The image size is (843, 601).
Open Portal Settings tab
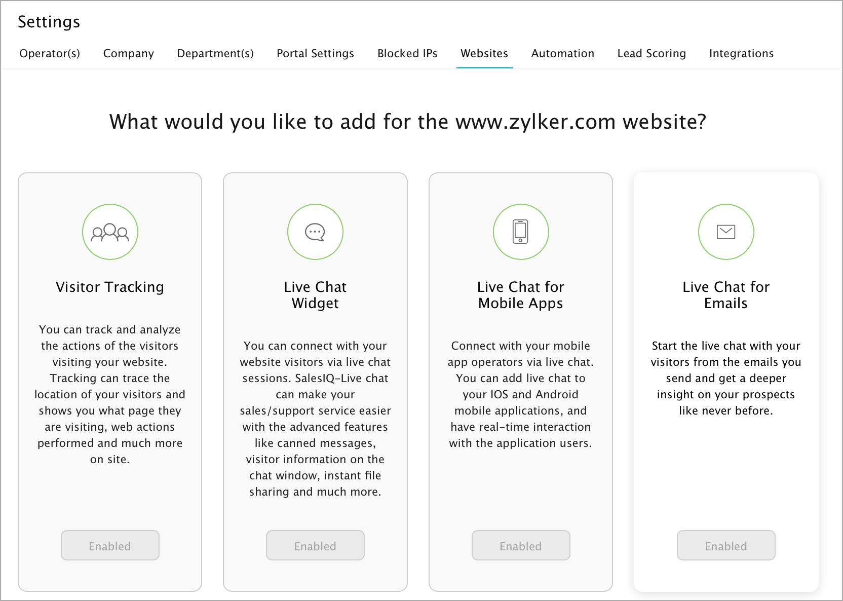click(x=315, y=54)
